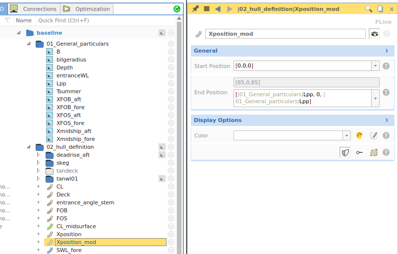This screenshot has width=398, height=254.
Task: Collapse the General section chevron
Action: (387, 51)
